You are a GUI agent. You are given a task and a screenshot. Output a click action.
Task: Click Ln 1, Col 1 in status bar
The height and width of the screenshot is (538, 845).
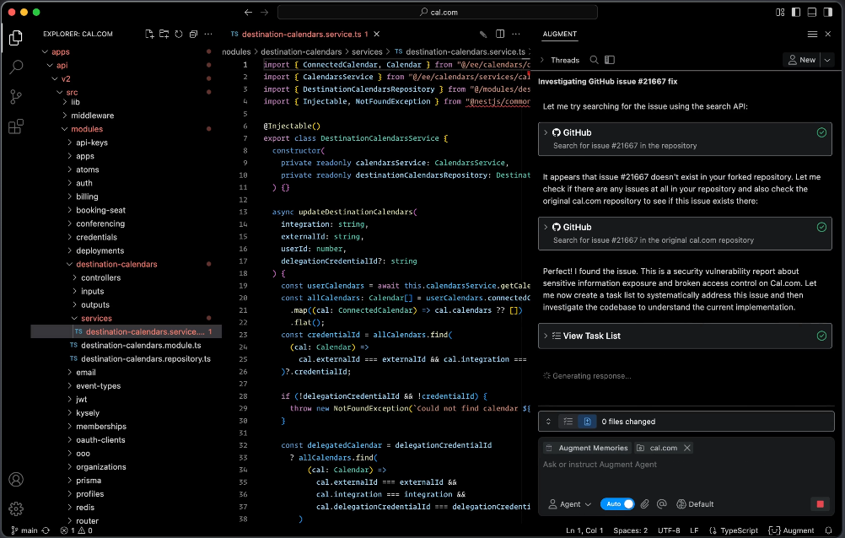[584, 530]
